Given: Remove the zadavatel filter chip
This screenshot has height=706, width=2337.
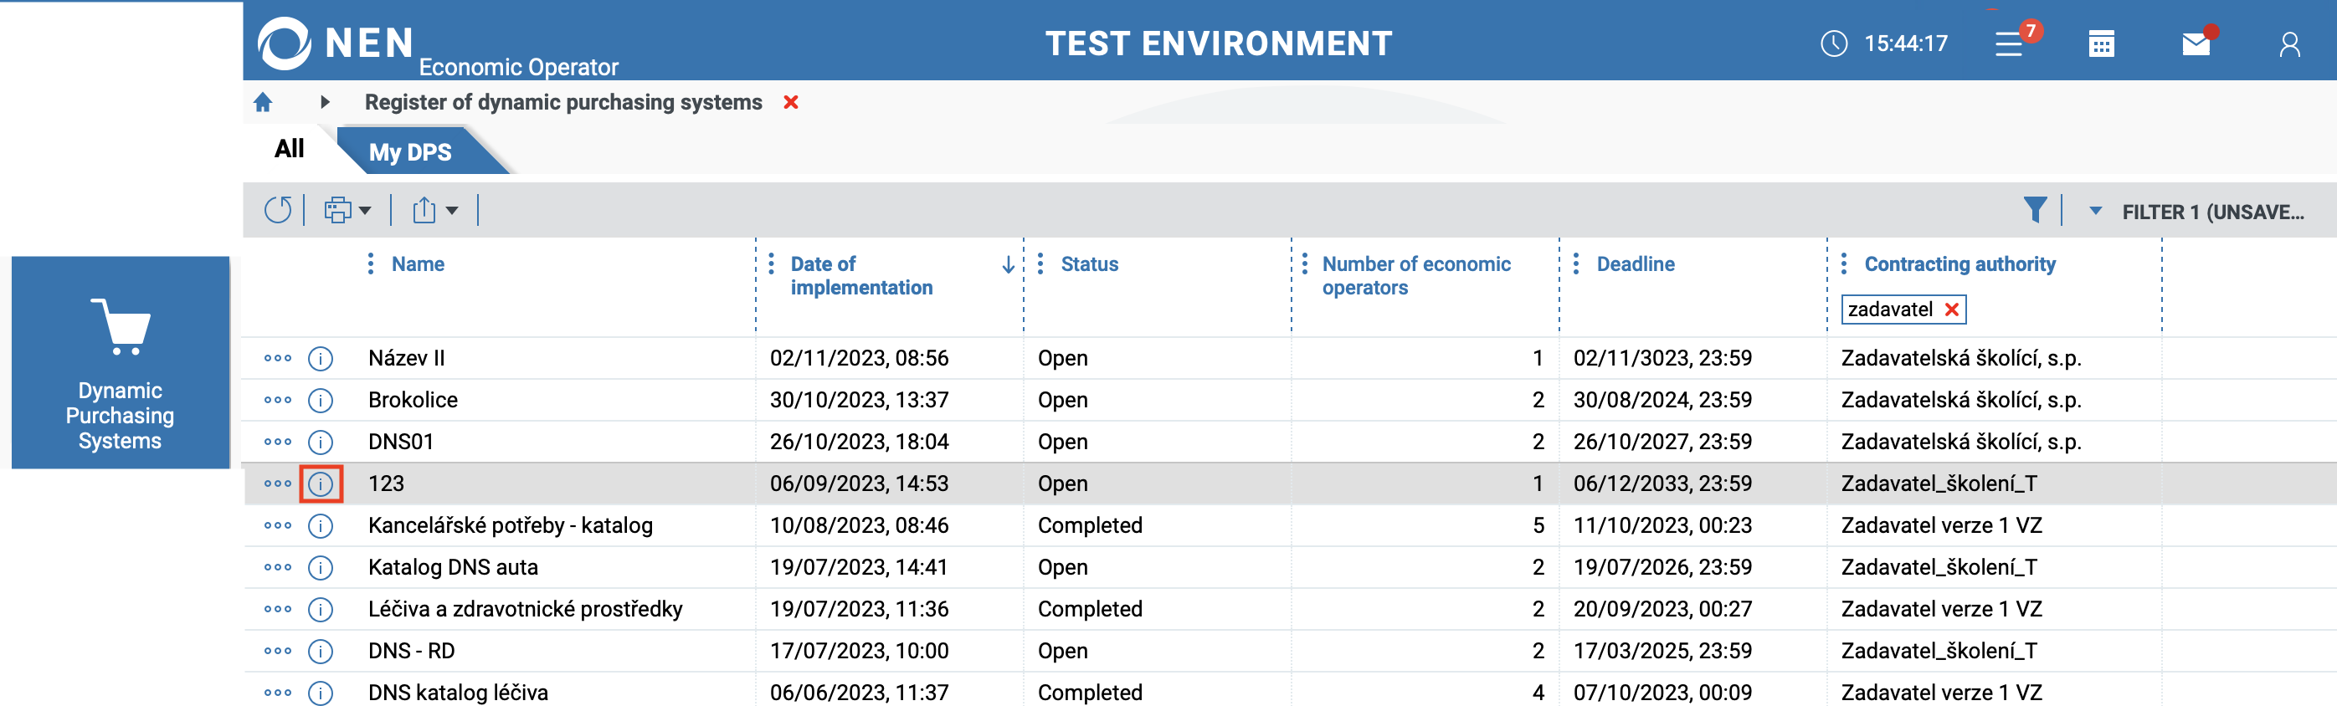Looking at the screenshot, I should click(1951, 310).
